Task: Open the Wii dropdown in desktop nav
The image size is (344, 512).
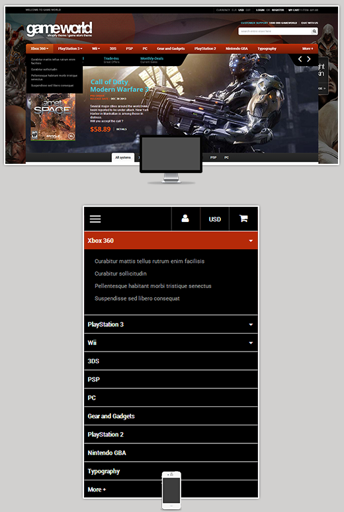Action: pyautogui.click(x=95, y=49)
